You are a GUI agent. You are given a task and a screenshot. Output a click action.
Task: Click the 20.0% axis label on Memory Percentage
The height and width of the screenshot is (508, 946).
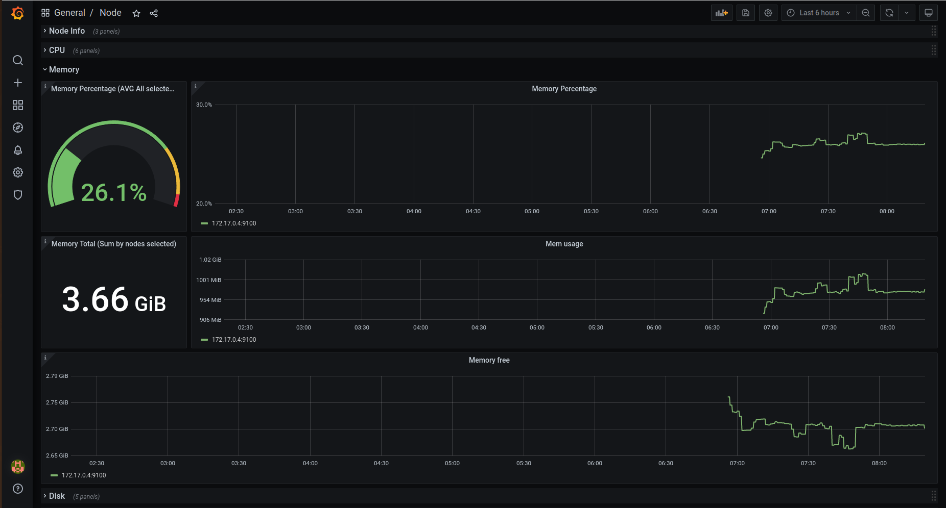click(x=204, y=204)
